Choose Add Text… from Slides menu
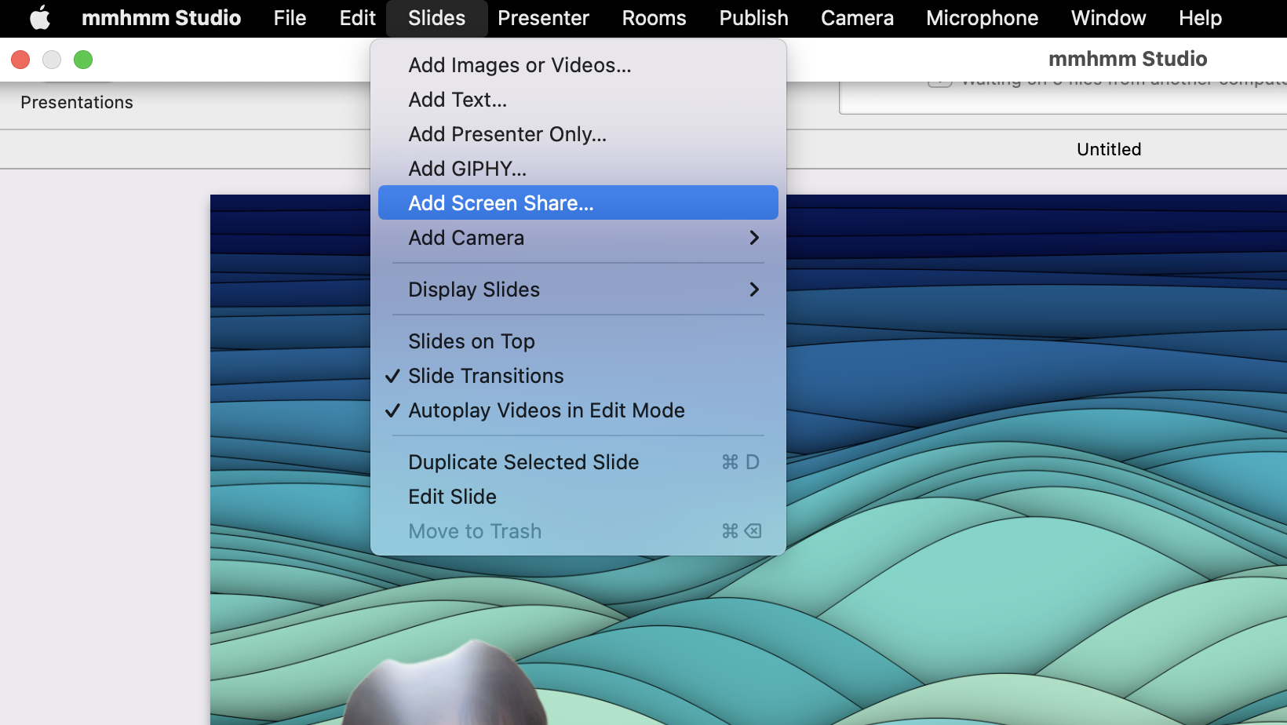The height and width of the screenshot is (725, 1287). [578, 100]
